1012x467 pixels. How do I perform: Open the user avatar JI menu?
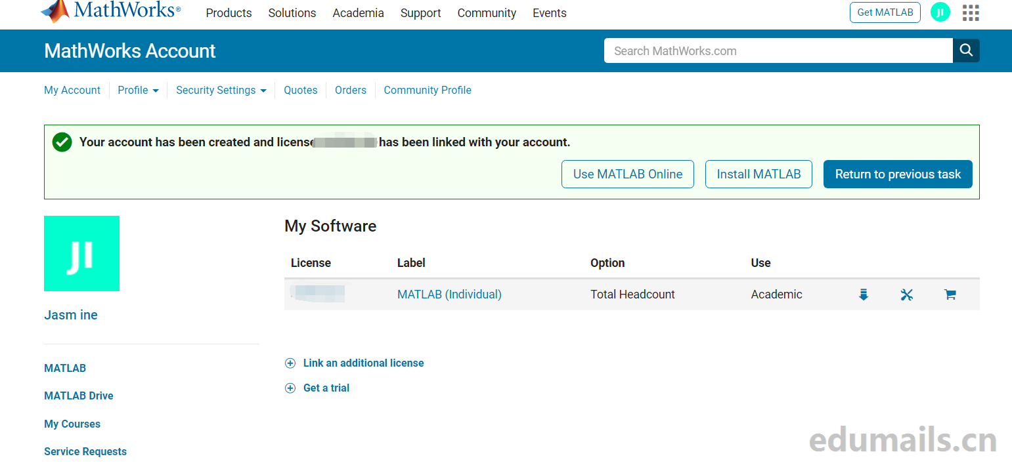click(940, 12)
